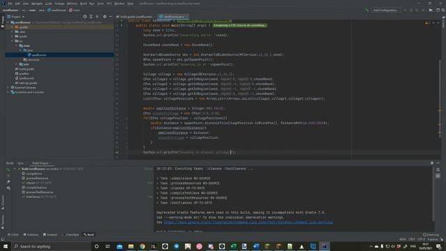Switch to the Build Output tab
446x251 pixels.
[40, 163]
